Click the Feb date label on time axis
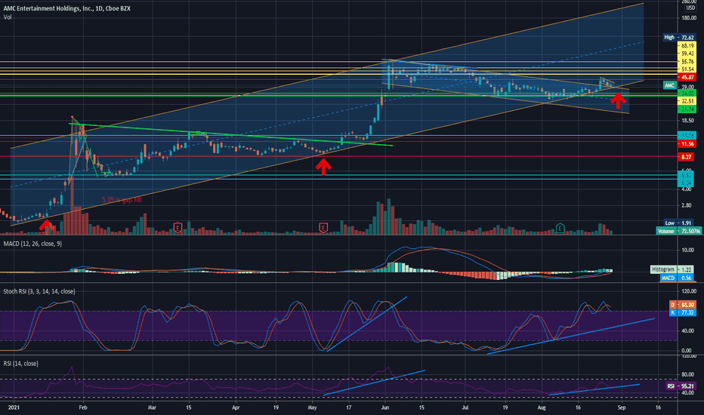Screen dimensions: 704x415 (82, 407)
